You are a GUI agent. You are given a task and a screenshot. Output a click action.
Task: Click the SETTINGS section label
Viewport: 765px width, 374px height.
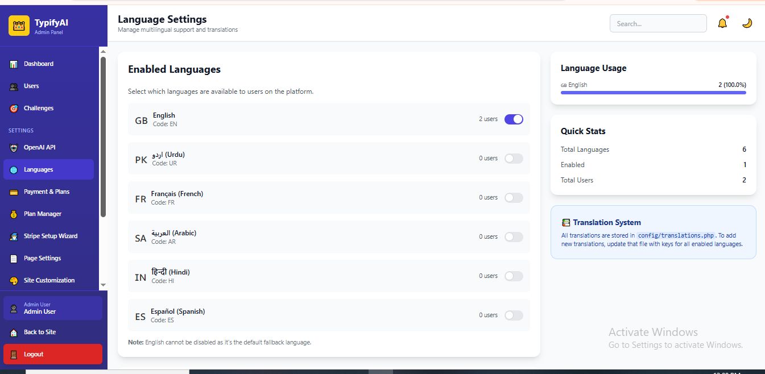(21, 131)
